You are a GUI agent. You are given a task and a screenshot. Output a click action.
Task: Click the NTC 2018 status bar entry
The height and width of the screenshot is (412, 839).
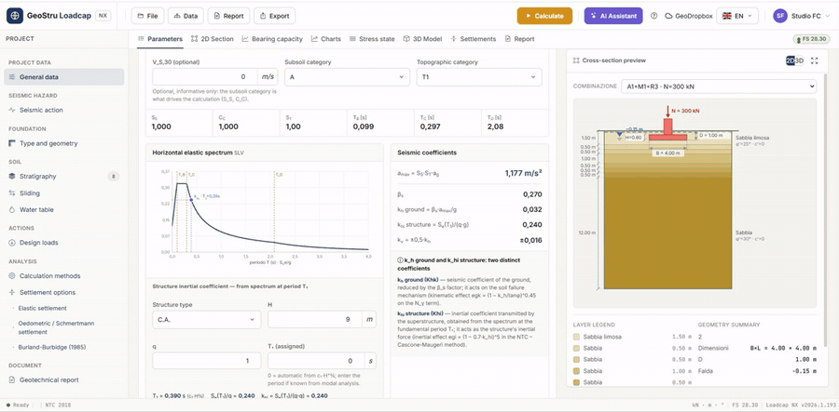pyautogui.click(x=58, y=405)
